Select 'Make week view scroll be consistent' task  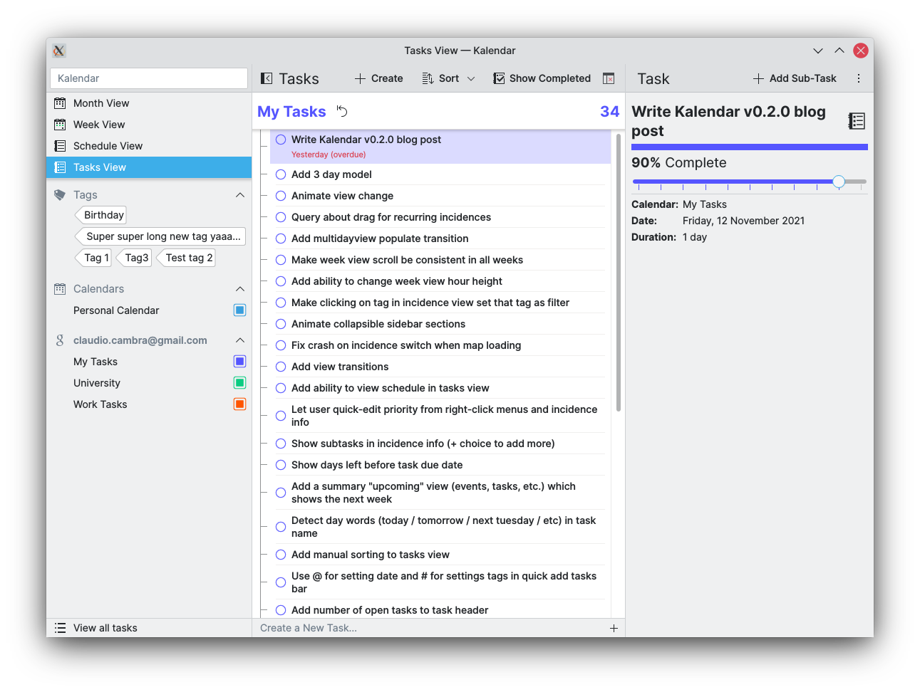(x=440, y=260)
